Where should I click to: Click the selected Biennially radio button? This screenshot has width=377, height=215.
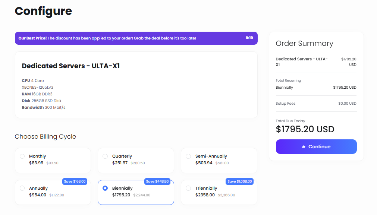pos(105,188)
